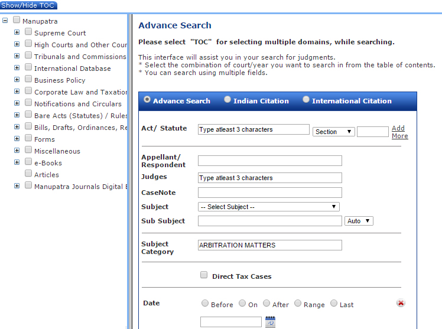Switch to Indian Citation search mode
The width and height of the screenshot is (442, 329).
click(227, 99)
